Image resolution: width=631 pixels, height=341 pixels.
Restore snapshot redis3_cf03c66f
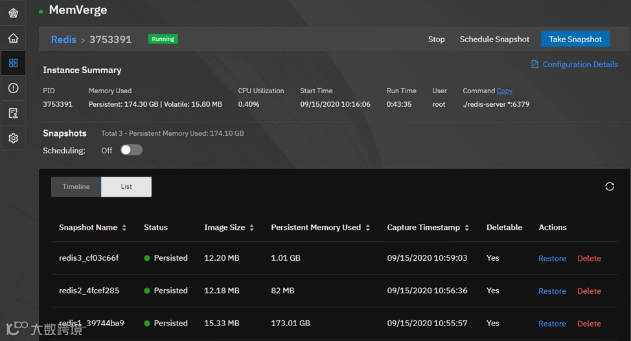pyautogui.click(x=552, y=259)
